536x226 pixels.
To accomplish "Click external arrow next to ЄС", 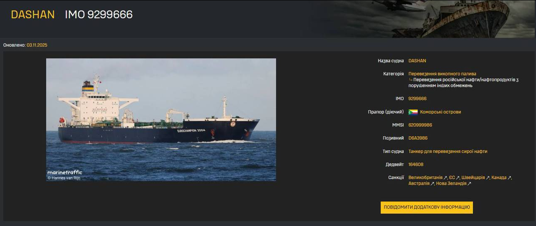I will (x=458, y=178).
